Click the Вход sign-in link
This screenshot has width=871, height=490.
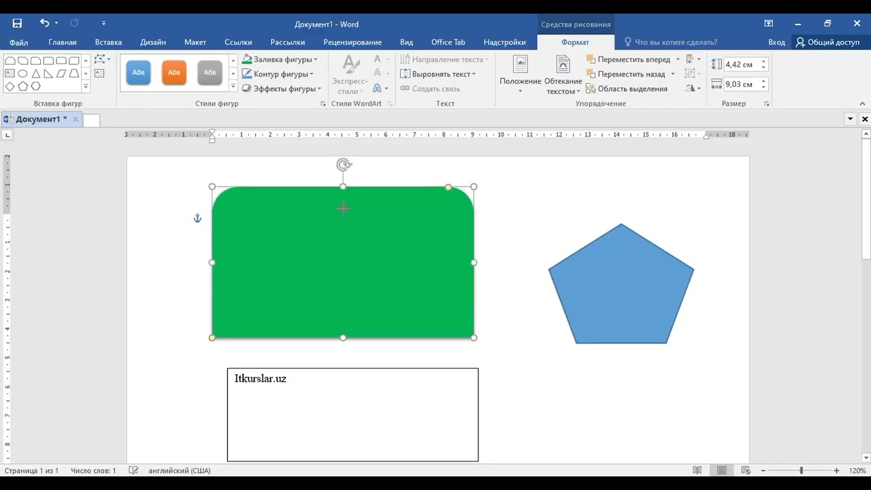(x=776, y=42)
